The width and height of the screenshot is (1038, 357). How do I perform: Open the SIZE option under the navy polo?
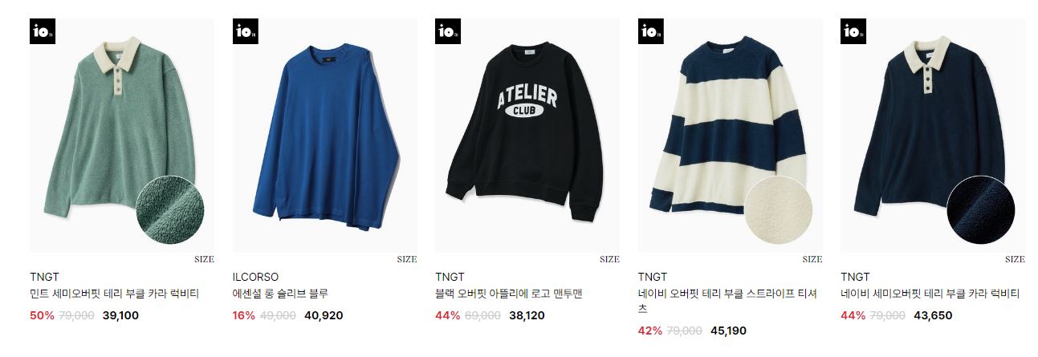point(1015,259)
